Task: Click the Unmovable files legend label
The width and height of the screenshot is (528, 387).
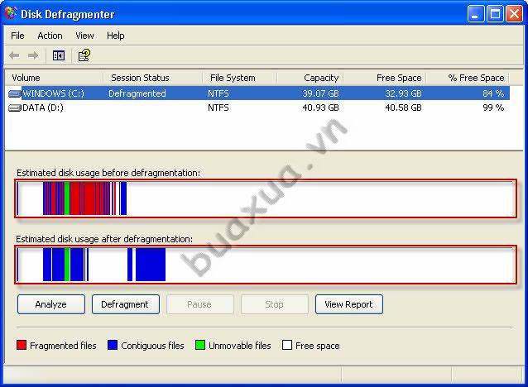Action: point(240,346)
